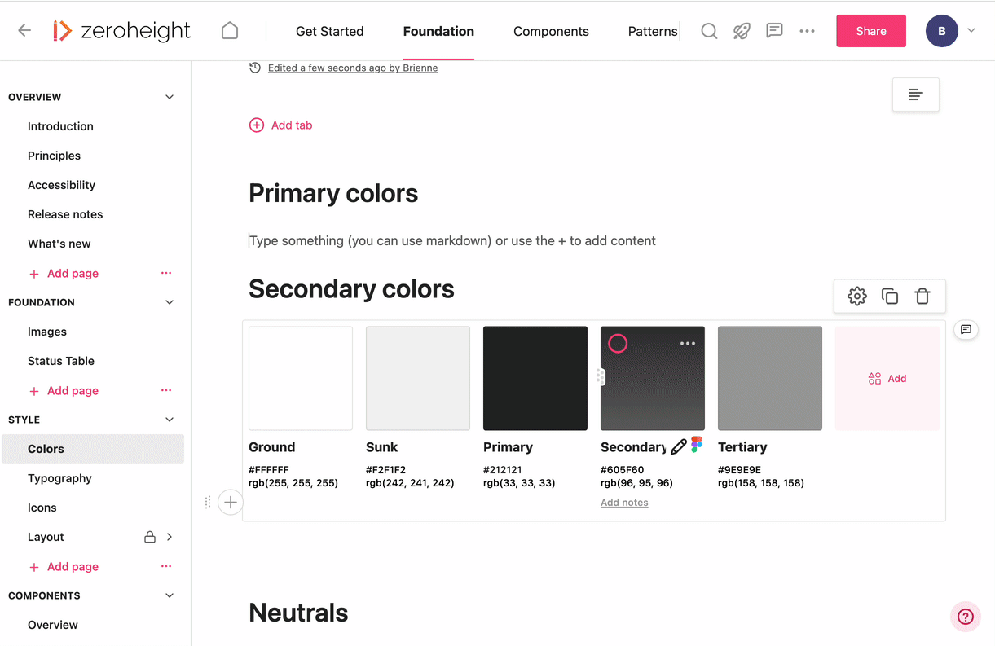Open the What's new page
Screen dimensions: 995x646
[x=59, y=244]
